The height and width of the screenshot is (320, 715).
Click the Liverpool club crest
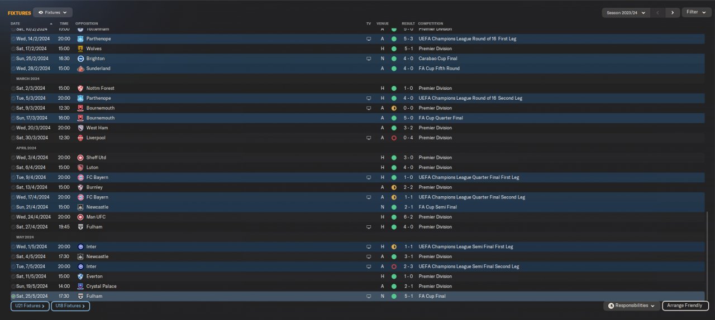tap(80, 138)
